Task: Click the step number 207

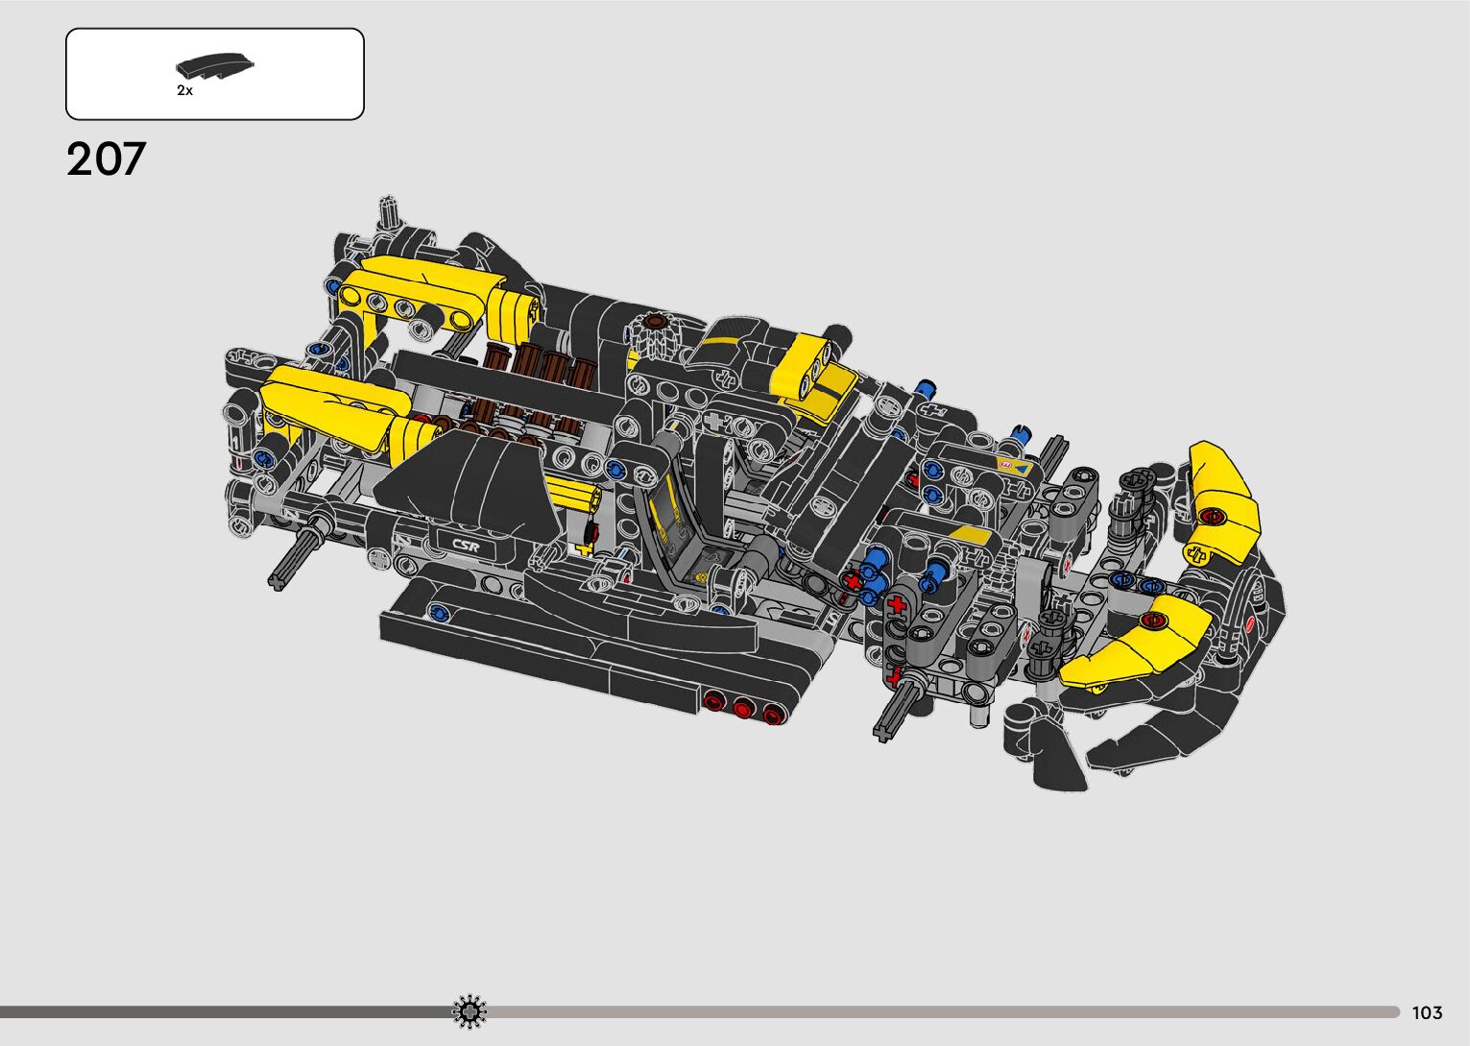Action: 106,159
